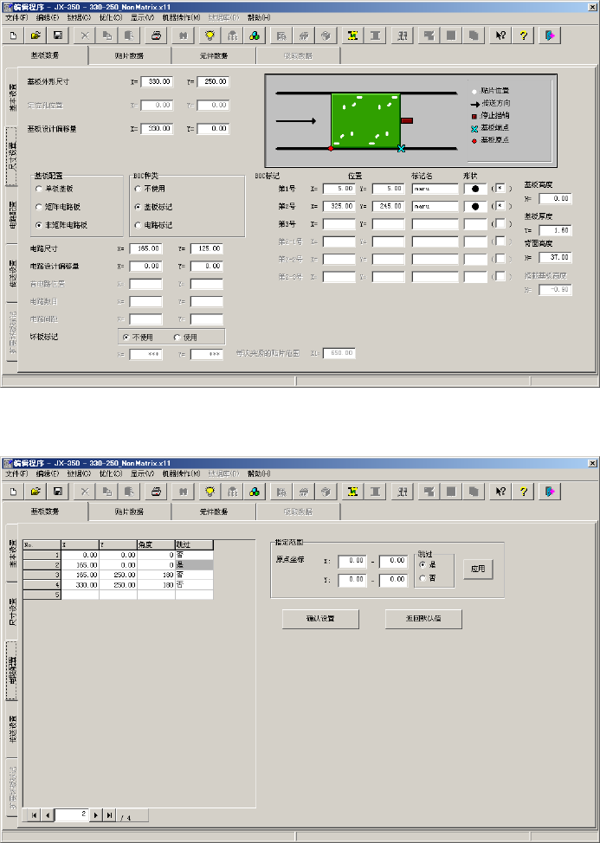Choose 不使用 under BOC种类

(139, 189)
